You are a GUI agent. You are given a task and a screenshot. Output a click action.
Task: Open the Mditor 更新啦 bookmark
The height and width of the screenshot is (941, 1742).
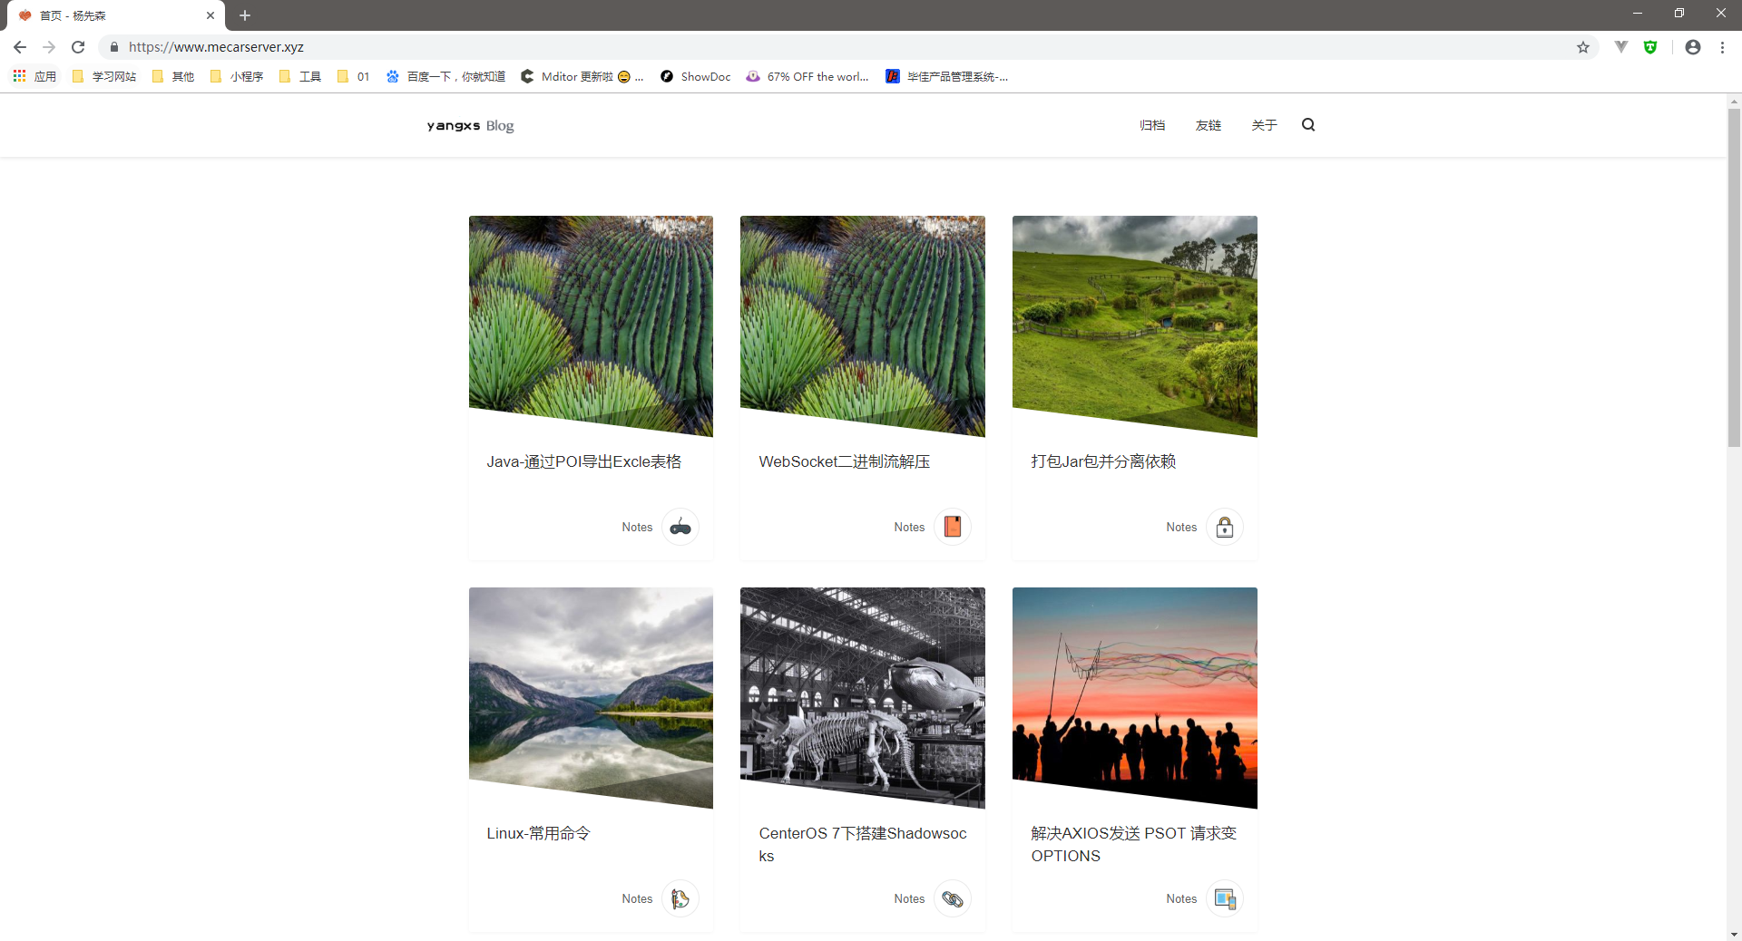(x=582, y=77)
